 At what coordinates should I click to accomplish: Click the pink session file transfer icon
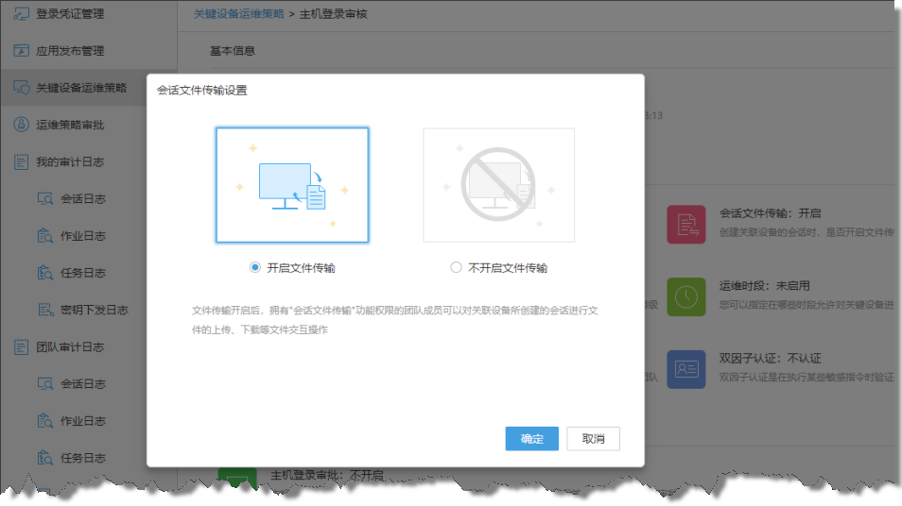coord(686,224)
